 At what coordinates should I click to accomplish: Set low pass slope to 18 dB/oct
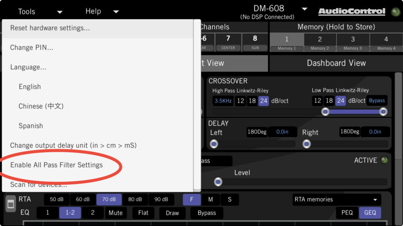click(x=329, y=101)
